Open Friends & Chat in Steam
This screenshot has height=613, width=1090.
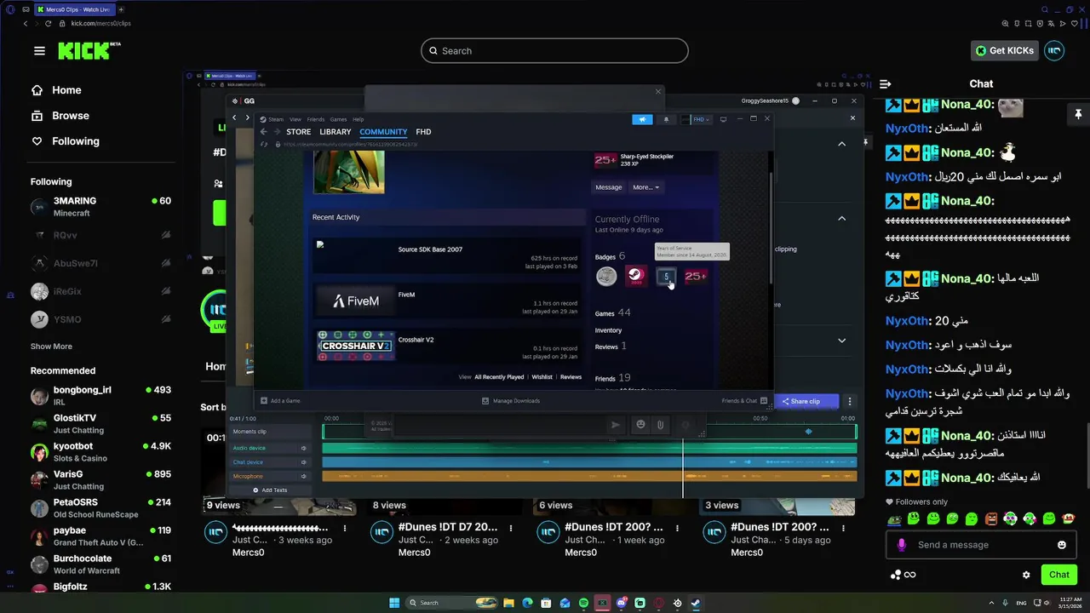744,401
